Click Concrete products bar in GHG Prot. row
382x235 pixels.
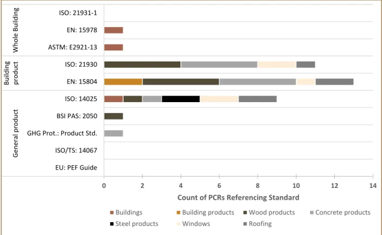114,133
